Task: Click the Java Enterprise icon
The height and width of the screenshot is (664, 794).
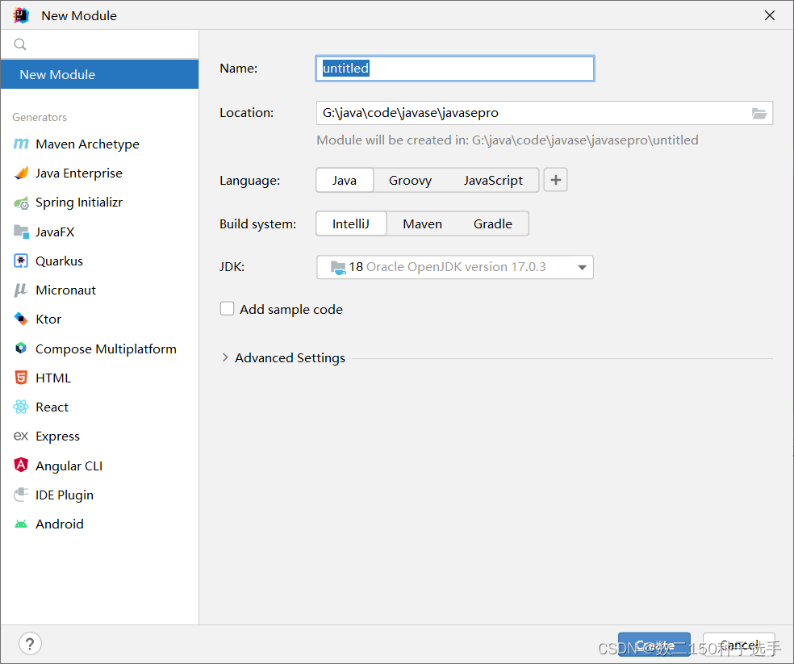Action: (21, 173)
